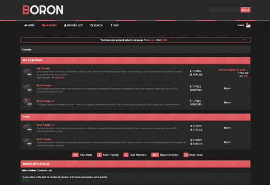Image resolution: width=270 pixels, height=185 pixels.
Task: Open the Help page
Action: (x=115, y=26)
